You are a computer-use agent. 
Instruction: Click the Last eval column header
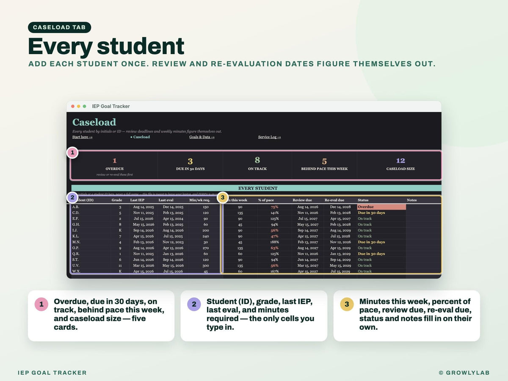coord(166,200)
